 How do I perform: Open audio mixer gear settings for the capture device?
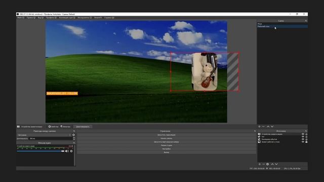(71, 151)
